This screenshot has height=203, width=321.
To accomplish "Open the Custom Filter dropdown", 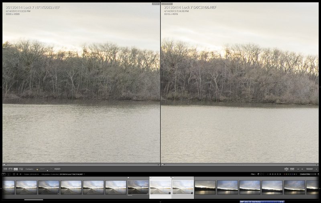I will (x=308, y=174).
